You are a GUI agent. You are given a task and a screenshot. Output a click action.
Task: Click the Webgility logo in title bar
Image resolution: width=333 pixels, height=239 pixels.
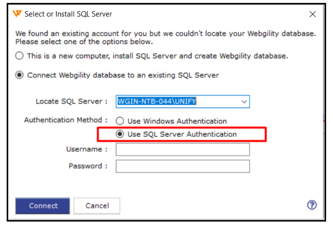pos(17,14)
